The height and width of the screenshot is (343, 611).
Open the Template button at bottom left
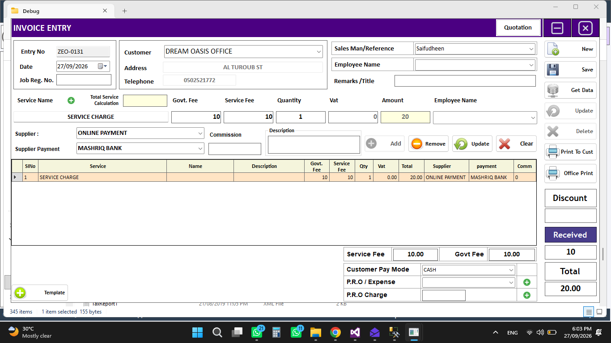click(40, 293)
